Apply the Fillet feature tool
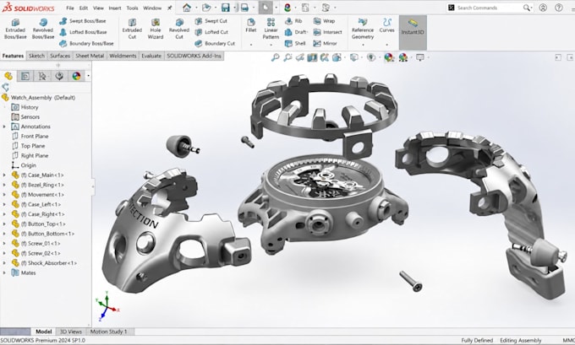 pyautogui.click(x=251, y=25)
